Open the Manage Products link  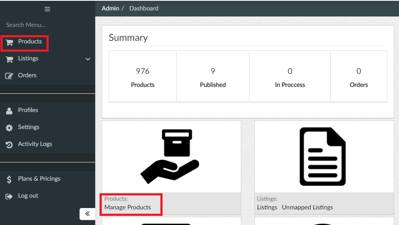127,208
